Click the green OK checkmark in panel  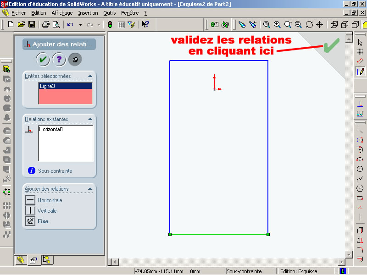[43, 60]
